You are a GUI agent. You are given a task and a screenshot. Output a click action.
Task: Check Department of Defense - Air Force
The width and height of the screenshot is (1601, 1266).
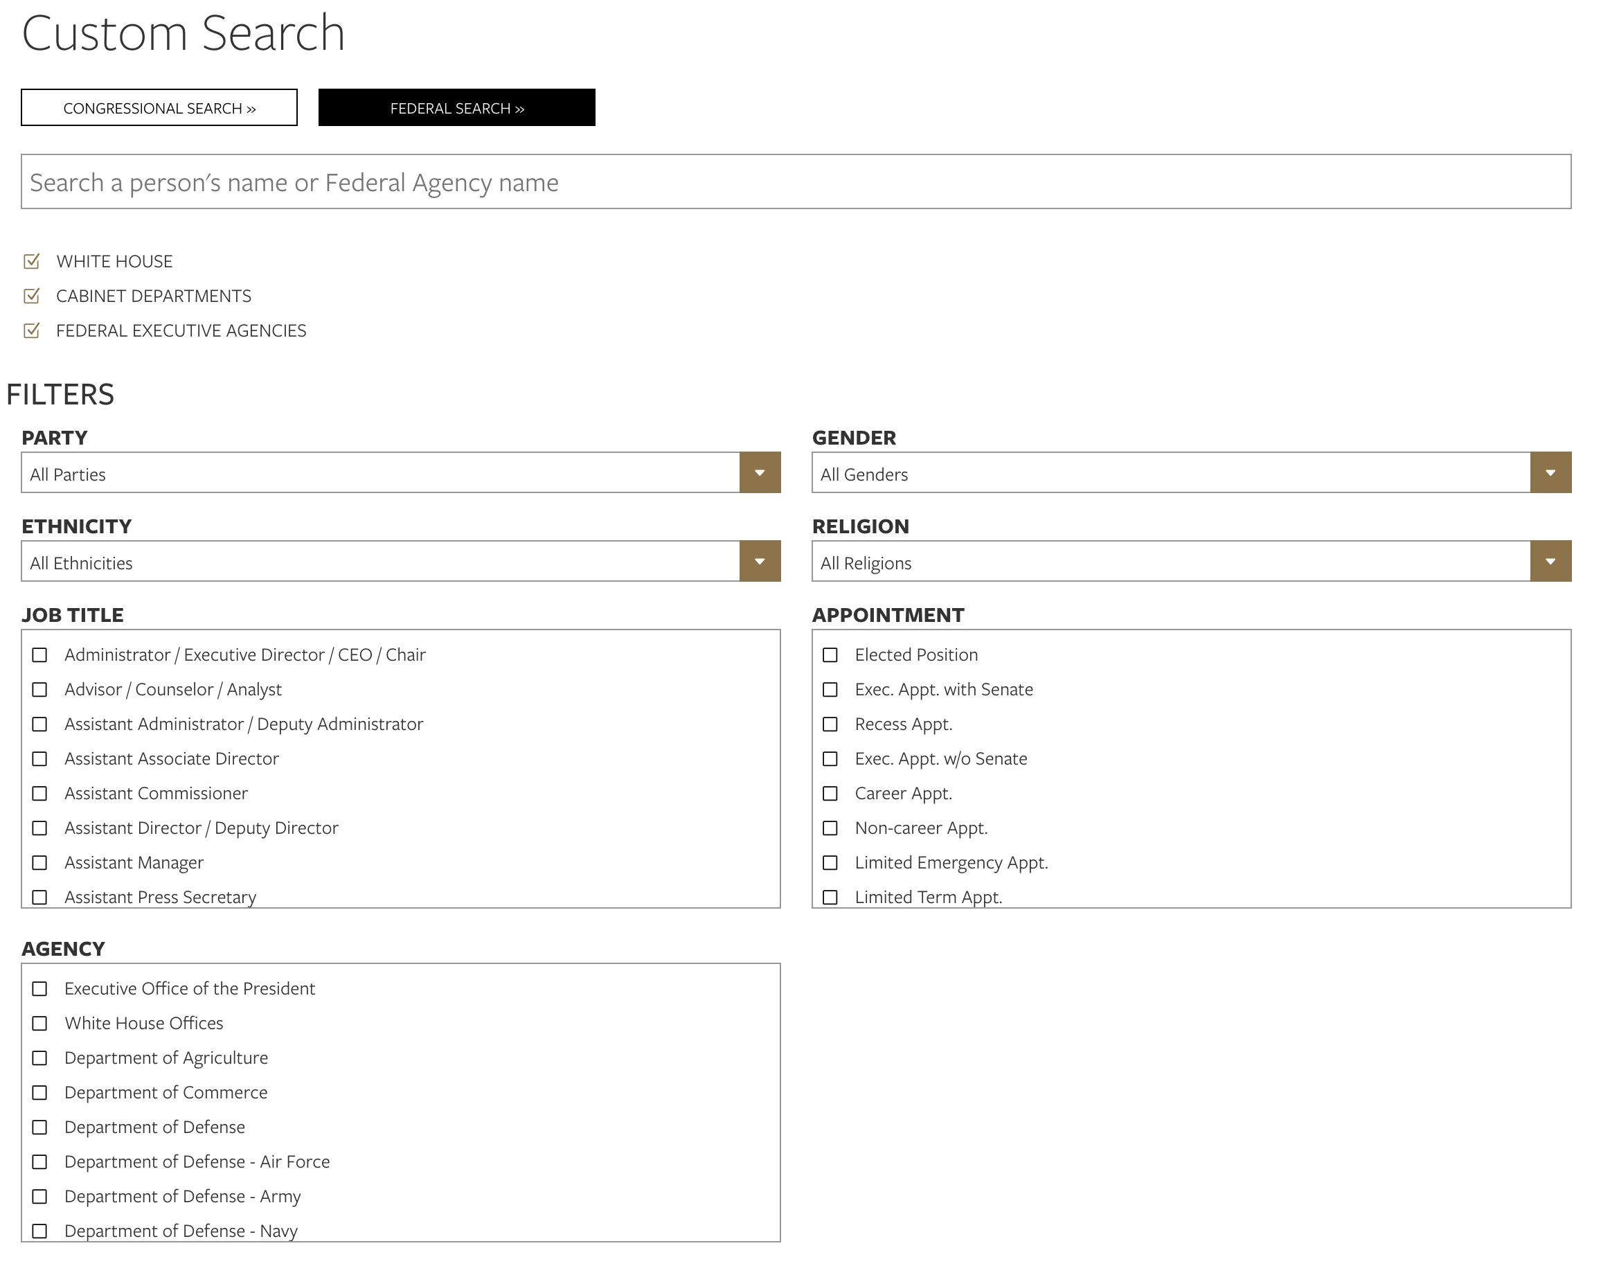click(40, 1162)
